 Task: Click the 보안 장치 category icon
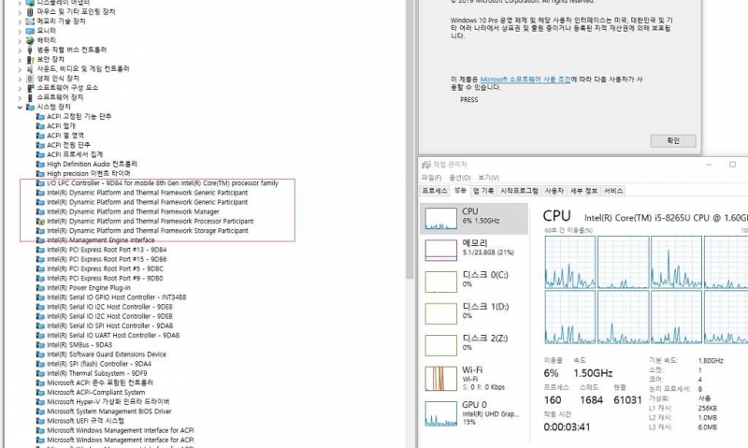tap(30, 59)
